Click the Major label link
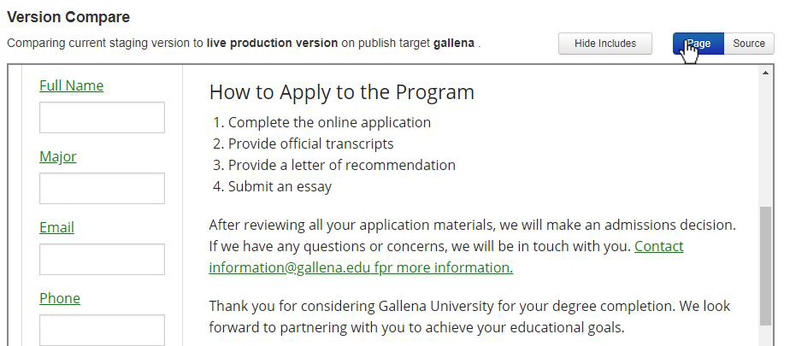This screenshot has width=790, height=346. (x=58, y=156)
